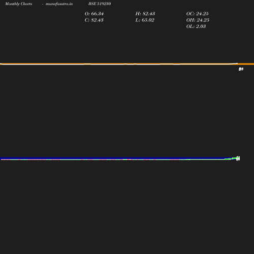Select the OC: 24.25 value
This screenshot has height=254, width=254.
[x=197, y=14]
